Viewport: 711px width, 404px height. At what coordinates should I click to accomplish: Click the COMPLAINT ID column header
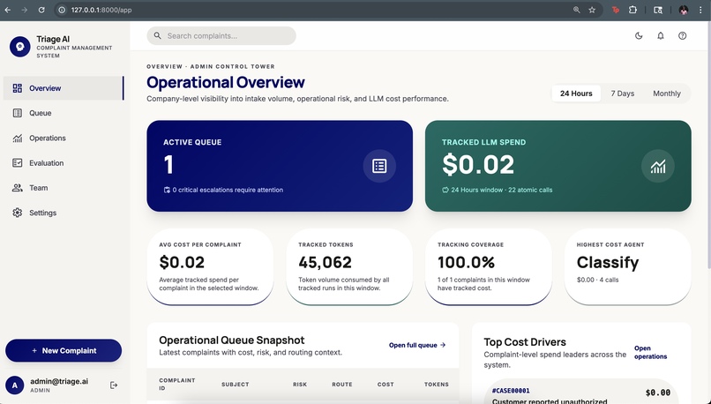pyautogui.click(x=177, y=384)
